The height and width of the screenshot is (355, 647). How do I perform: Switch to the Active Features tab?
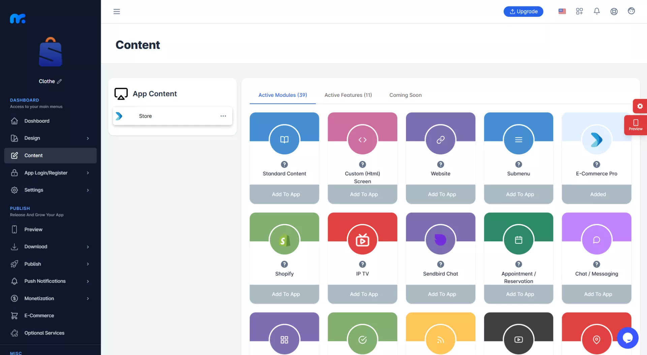(348, 95)
